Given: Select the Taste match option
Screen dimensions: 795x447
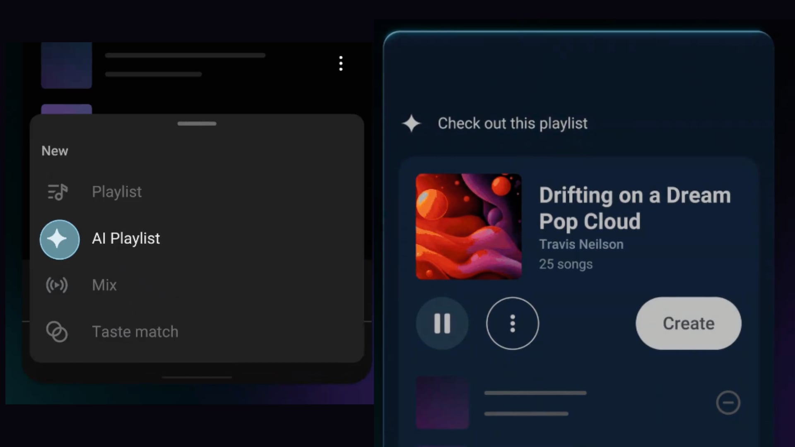Looking at the screenshot, I should click(x=135, y=332).
